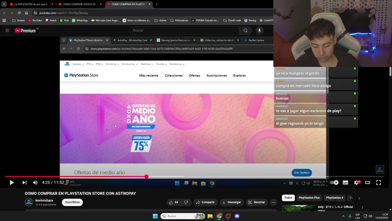Click the Descargar download button
The image size is (392, 221).
232,202
